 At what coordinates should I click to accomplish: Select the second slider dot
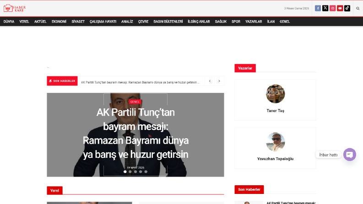[x=130, y=172]
